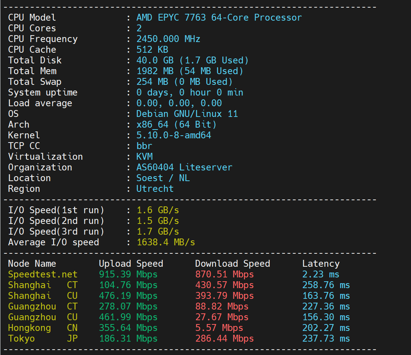Select the 88.82 Mbps download value
This screenshot has width=411, height=355.
[x=222, y=307]
